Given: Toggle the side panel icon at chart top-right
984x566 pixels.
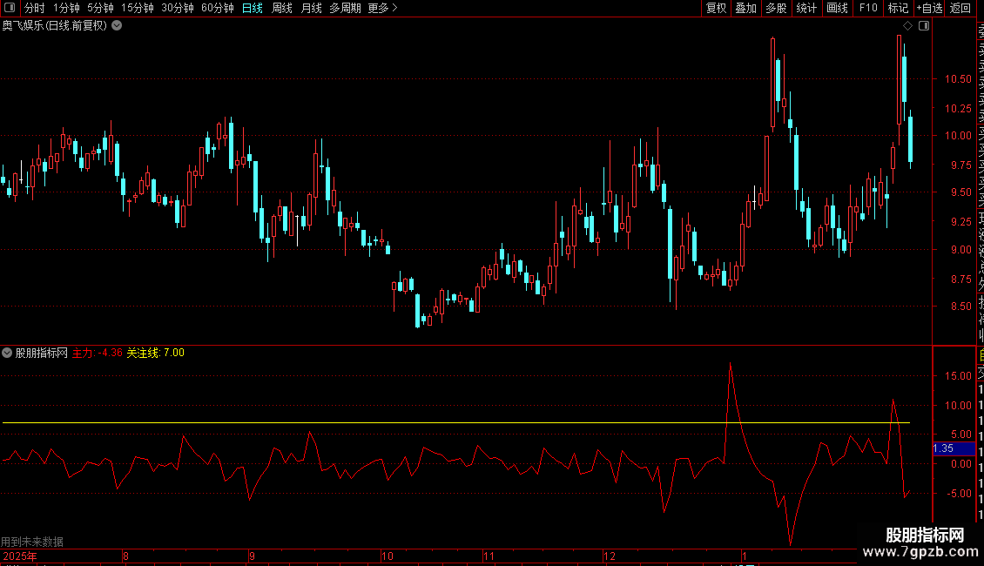Looking at the screenshot, I should [x=924, y=26].
